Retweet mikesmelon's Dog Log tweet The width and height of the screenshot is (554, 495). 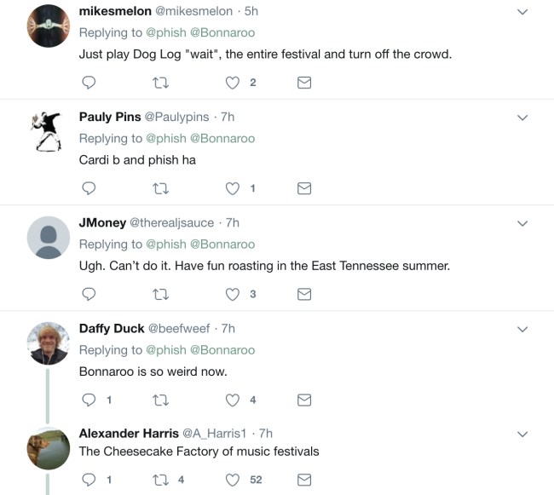(x=159, y=83)
